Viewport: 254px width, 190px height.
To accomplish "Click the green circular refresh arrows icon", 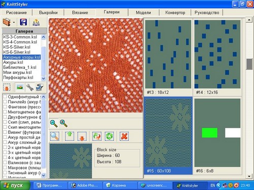I will [x=109, y=136].
